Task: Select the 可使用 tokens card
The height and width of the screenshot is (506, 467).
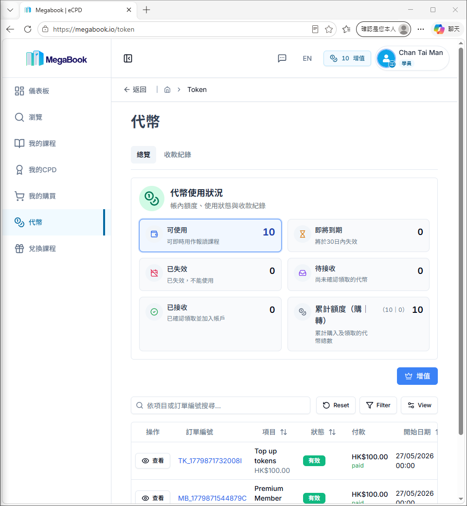Action: point(210,235)
